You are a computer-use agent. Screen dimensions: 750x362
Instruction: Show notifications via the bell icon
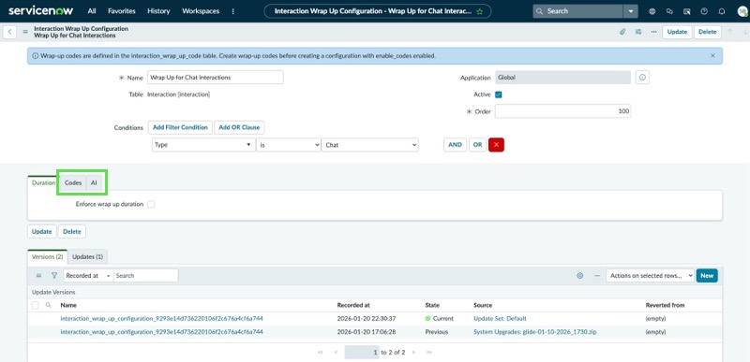tap(722, 11)
